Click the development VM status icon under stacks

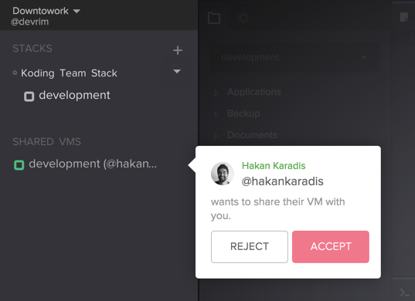29,96
